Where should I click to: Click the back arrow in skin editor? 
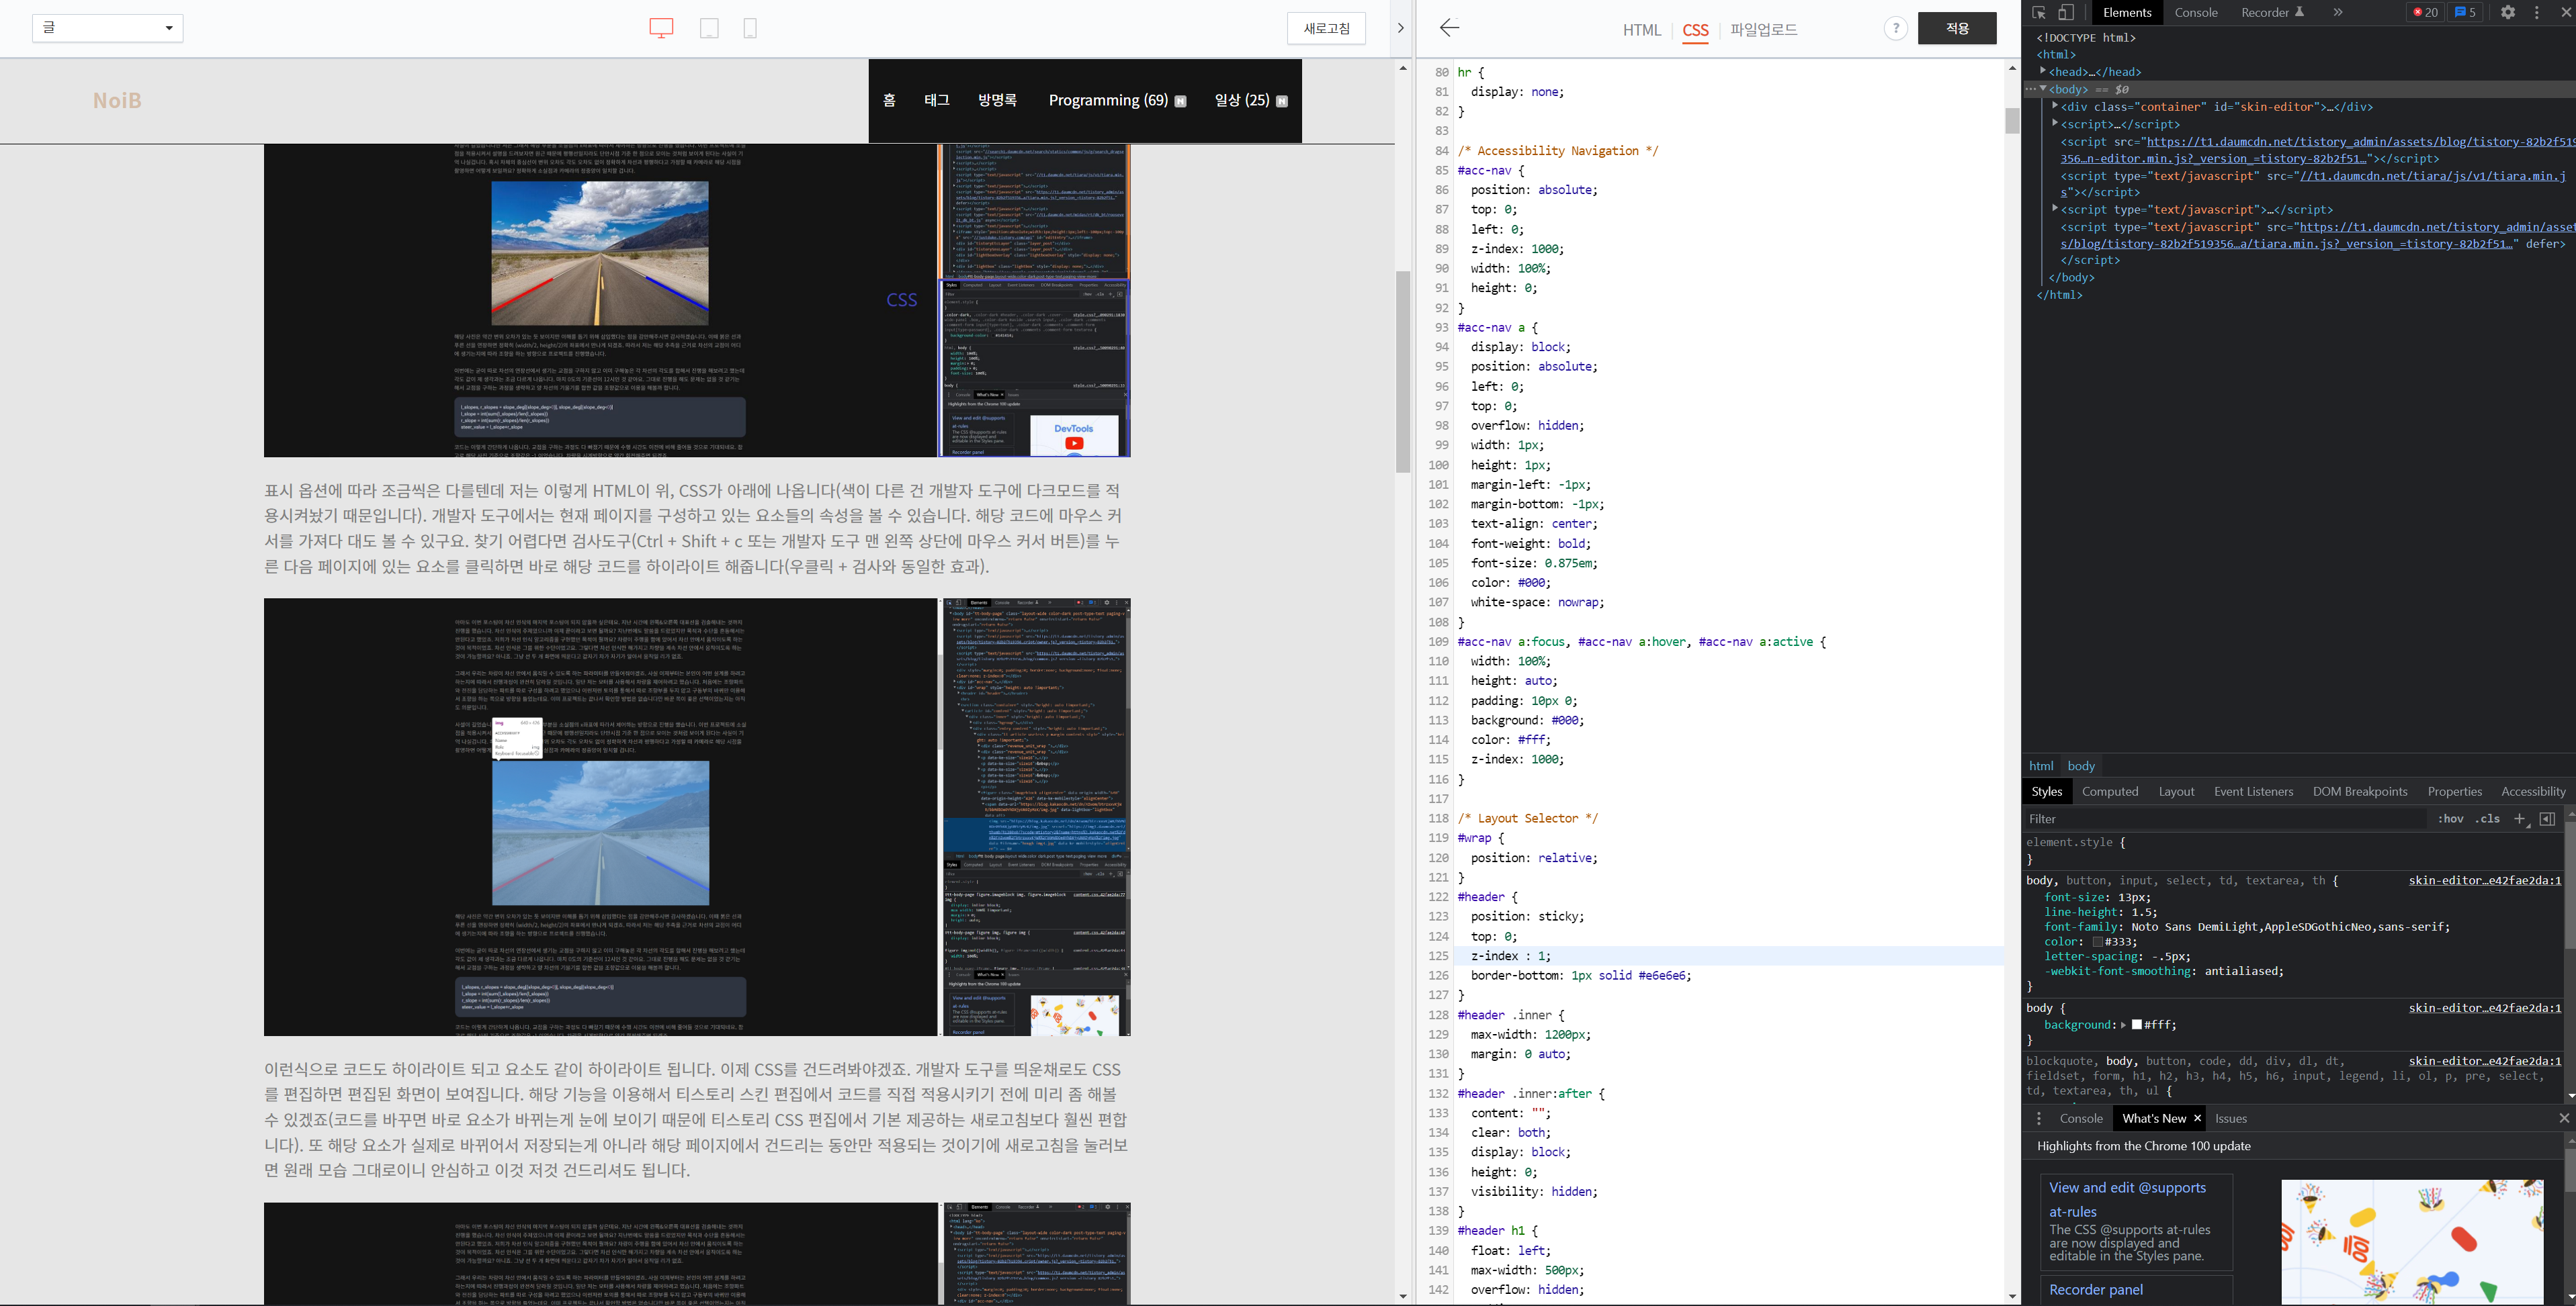[x=1449, y=28]
